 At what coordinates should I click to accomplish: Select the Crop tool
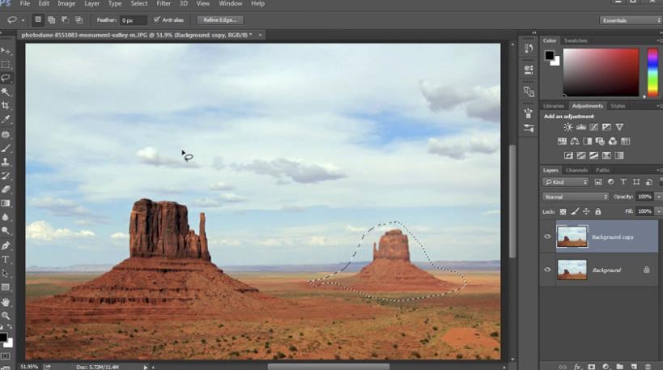pos(6,105)
